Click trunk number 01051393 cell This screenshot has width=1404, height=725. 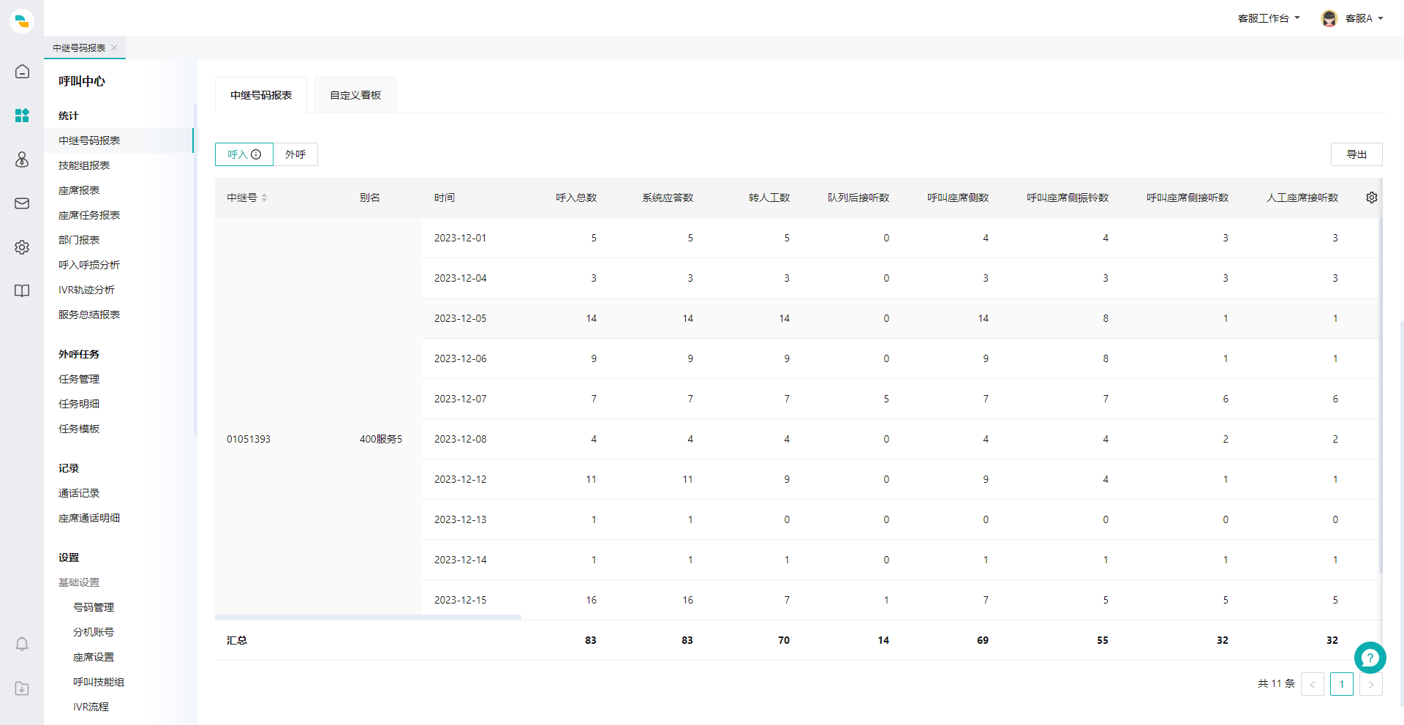pyautogui.click(x=249, y=439)
